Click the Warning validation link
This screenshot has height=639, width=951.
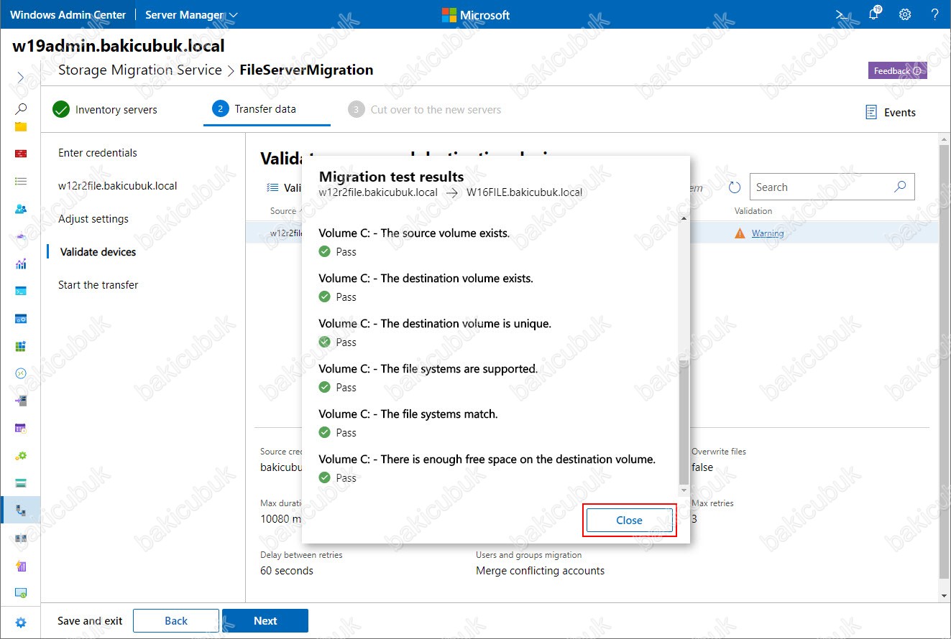(x=768, y=233)
